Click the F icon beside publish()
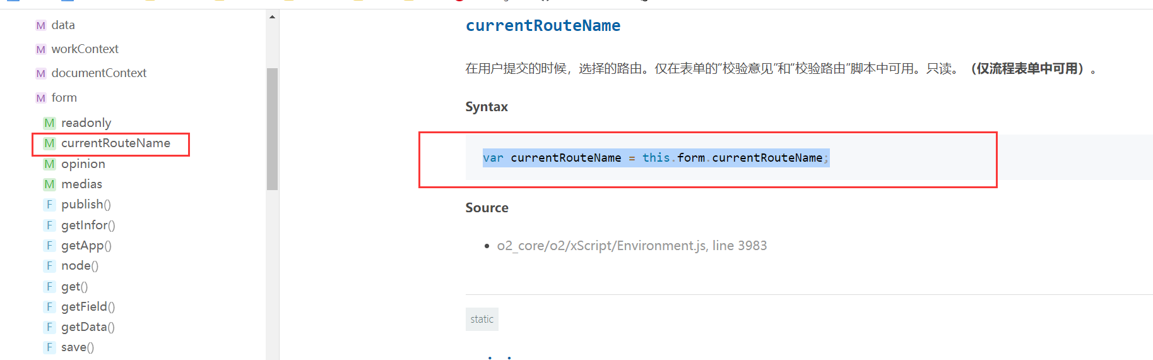This screenshot has height=360, width=1153. 49,205
